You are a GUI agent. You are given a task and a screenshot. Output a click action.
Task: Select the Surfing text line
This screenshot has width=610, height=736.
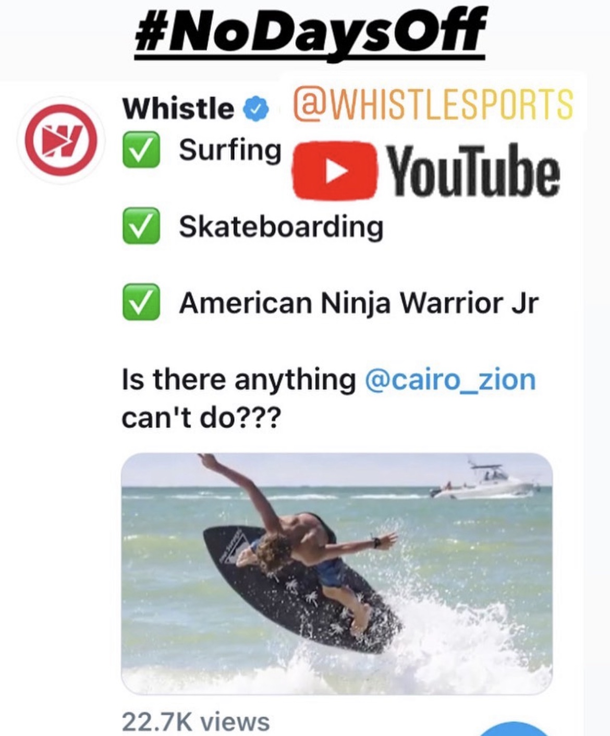pos(230,151)
